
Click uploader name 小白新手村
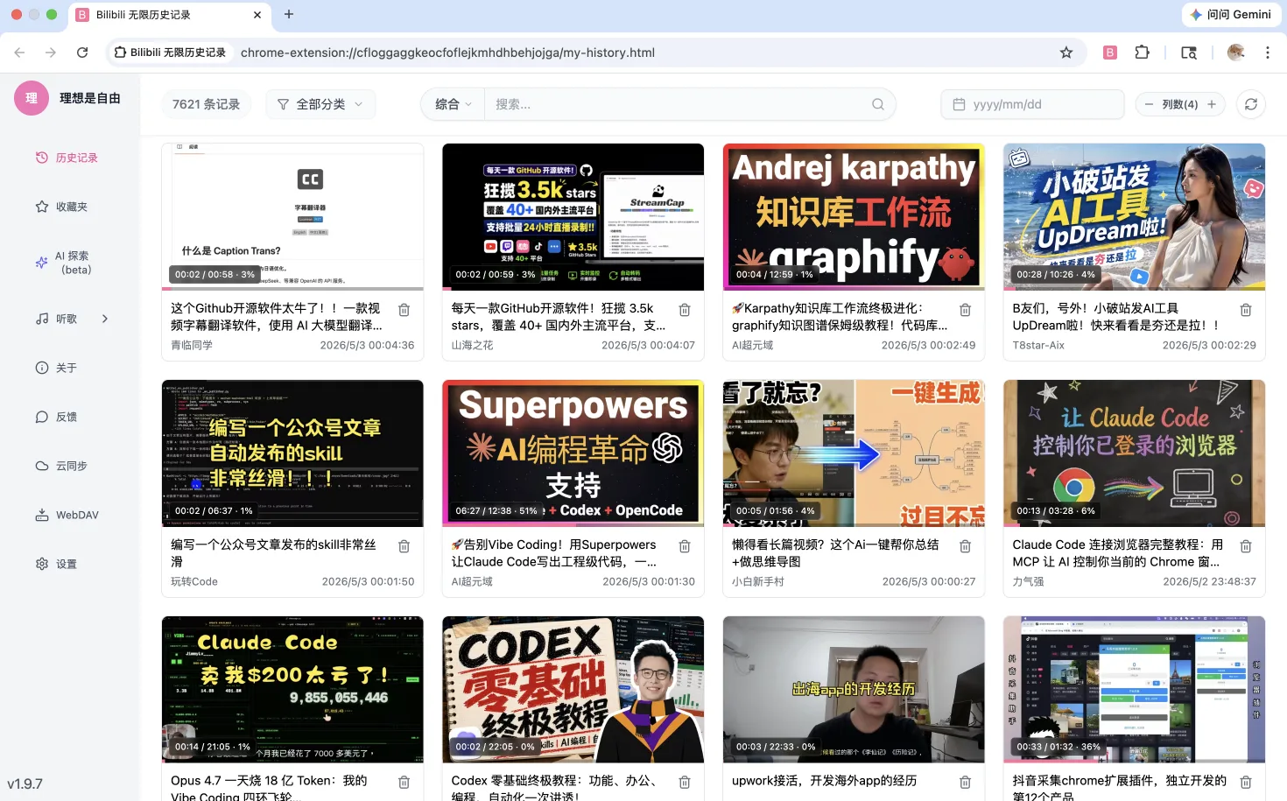pos(758,581)
